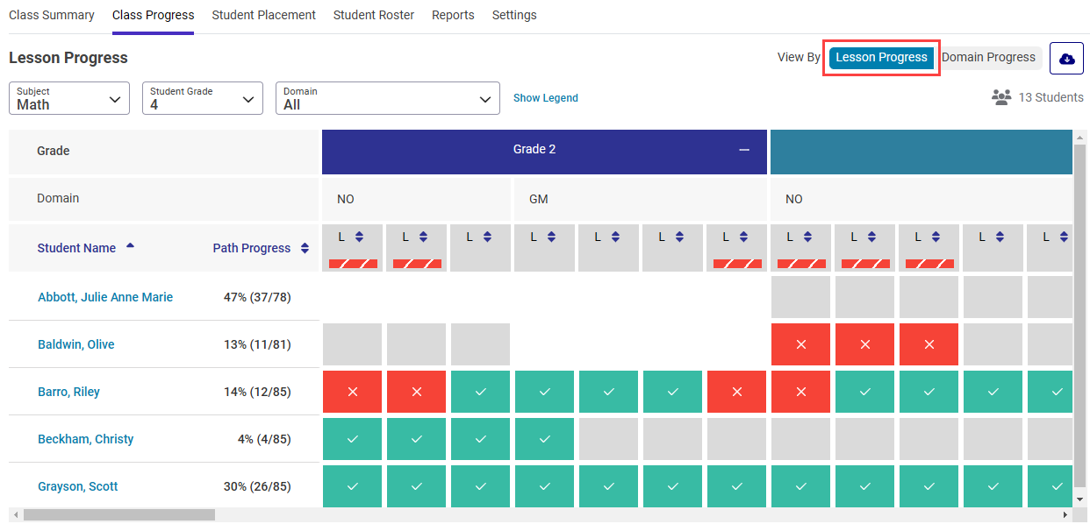Open the Student Placement tab

coord(263,15)
